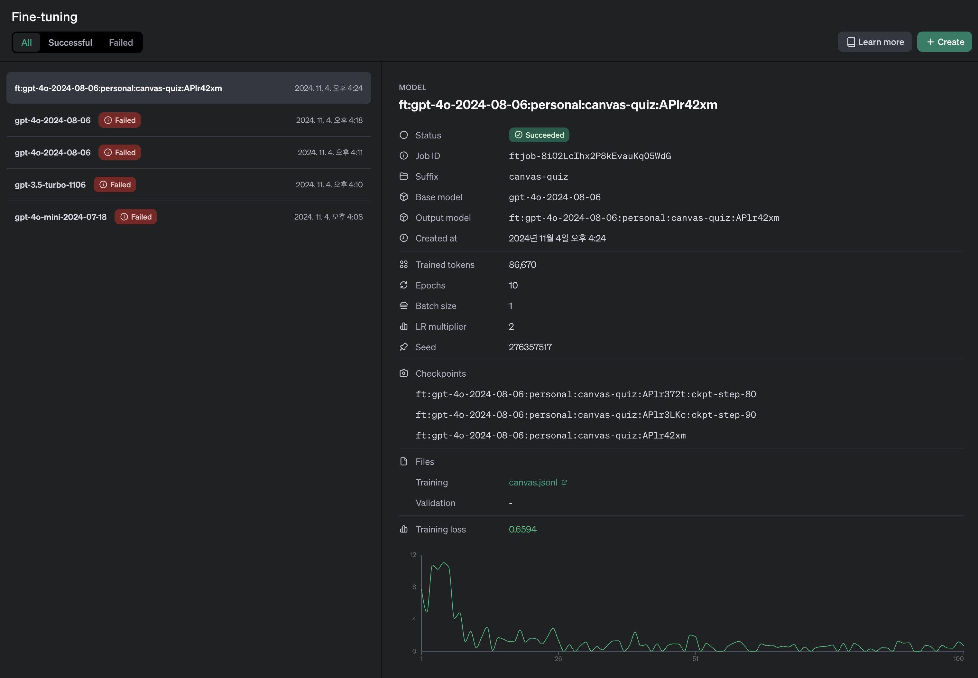
Task: Click the Batch size stack icon
Action: pyautogui.click(x=404, y=306)
